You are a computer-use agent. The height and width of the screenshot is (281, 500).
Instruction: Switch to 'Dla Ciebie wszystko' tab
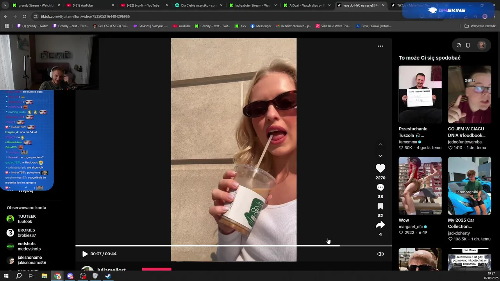coord(198,5)
